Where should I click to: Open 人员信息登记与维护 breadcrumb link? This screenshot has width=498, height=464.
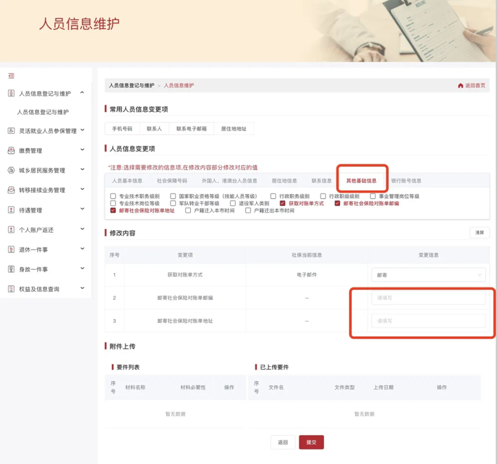tap(131, 86)
